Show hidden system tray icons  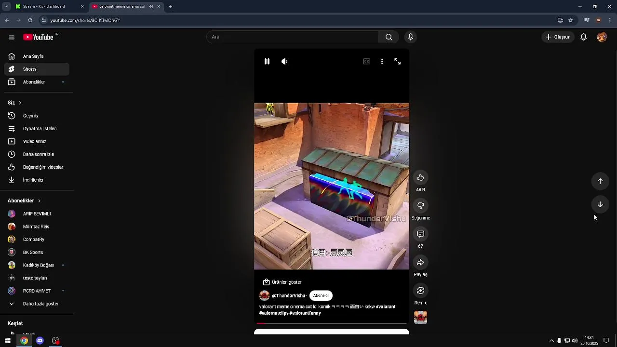click(x=551, y=341)
